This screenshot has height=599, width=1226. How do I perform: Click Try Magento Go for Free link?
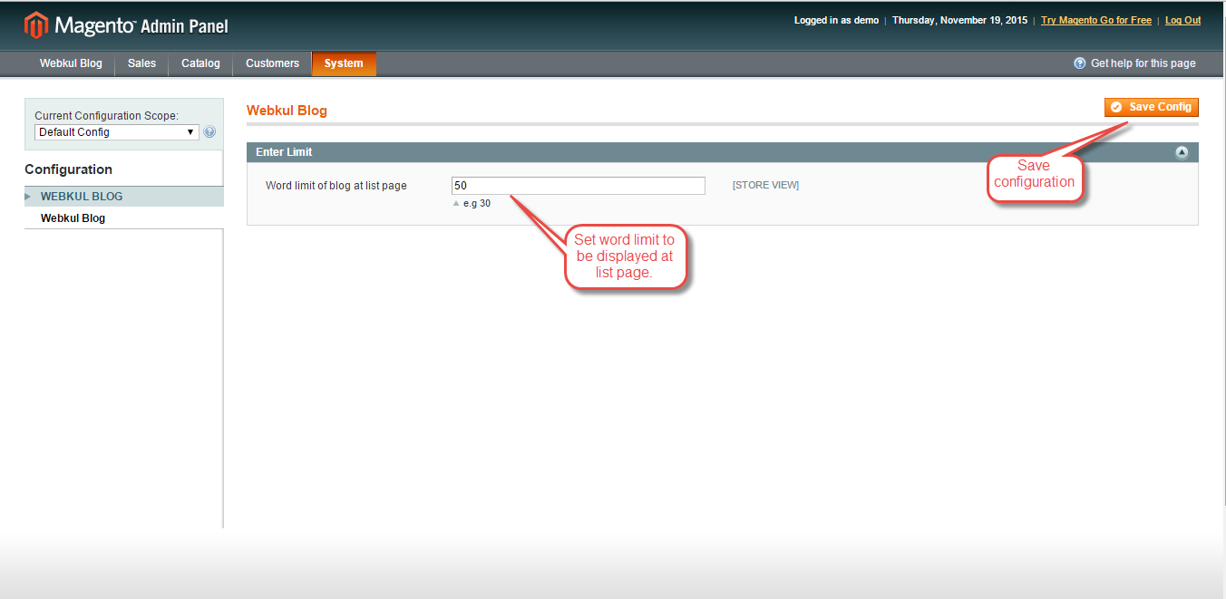(x=1096, y=20)
